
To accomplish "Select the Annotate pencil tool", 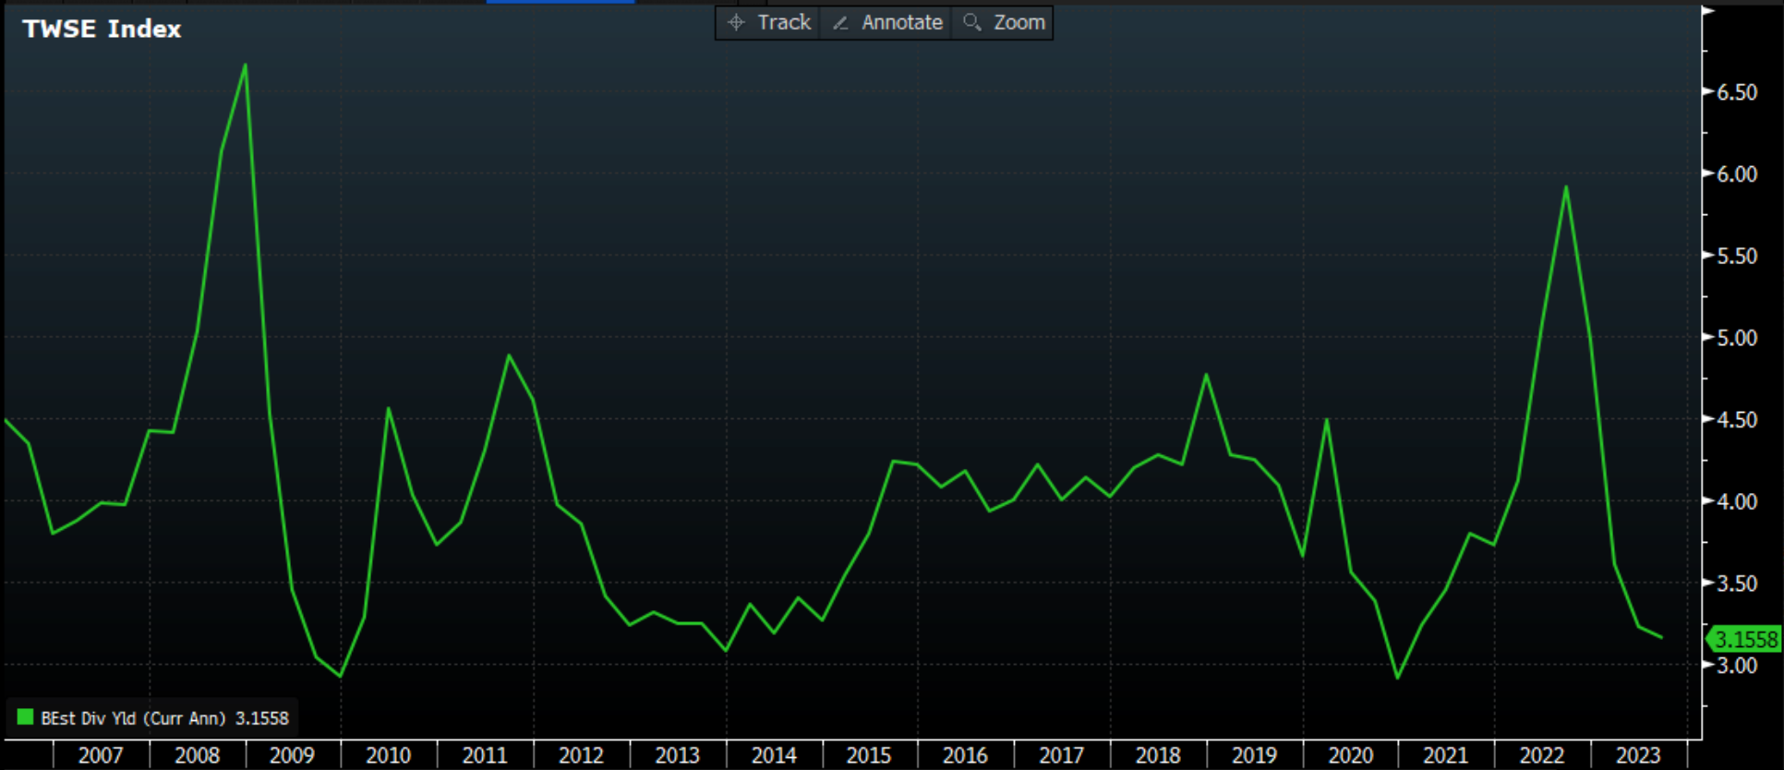I will (886, 23).
